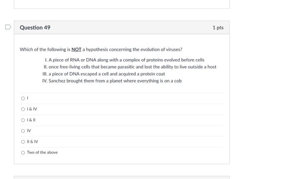This screenshot has height=179, width=286.
Task: Select the radio button for answer I
Action: pyautogui.click(x=23, y=98)
